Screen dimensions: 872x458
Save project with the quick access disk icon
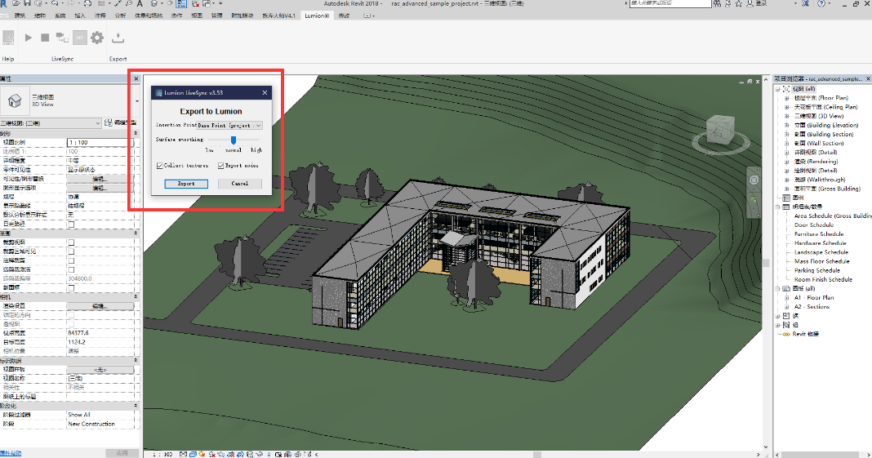click(x=27, y=3)
